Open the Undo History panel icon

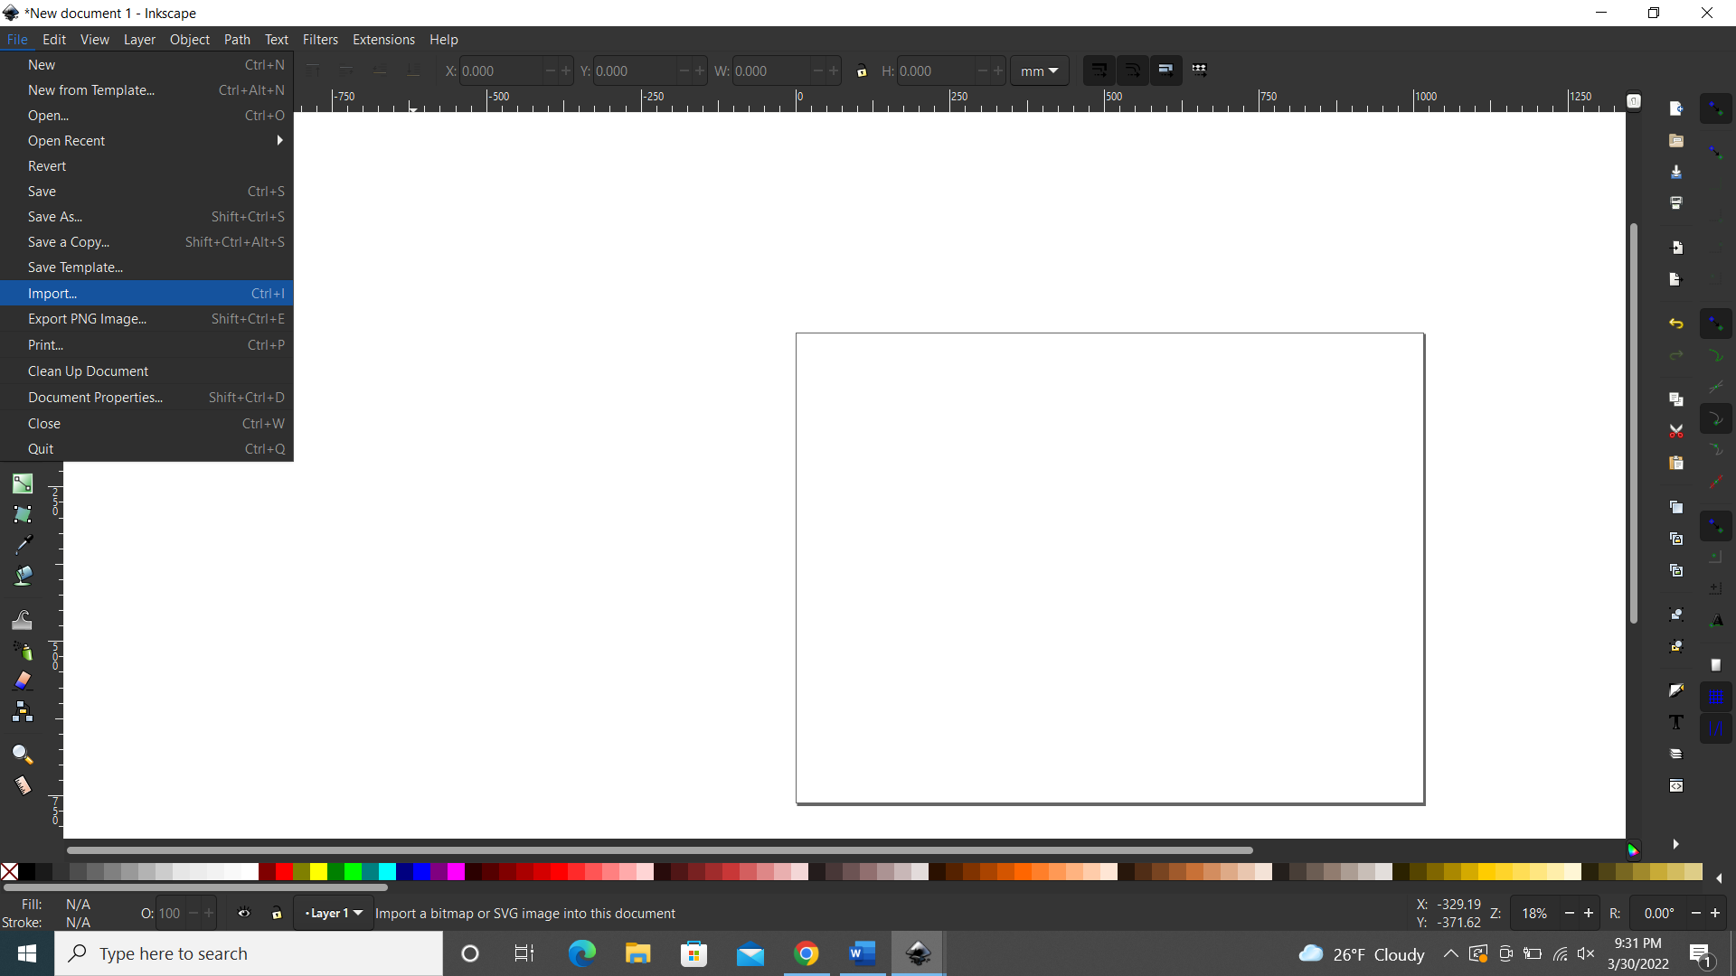click(1677, 324)
